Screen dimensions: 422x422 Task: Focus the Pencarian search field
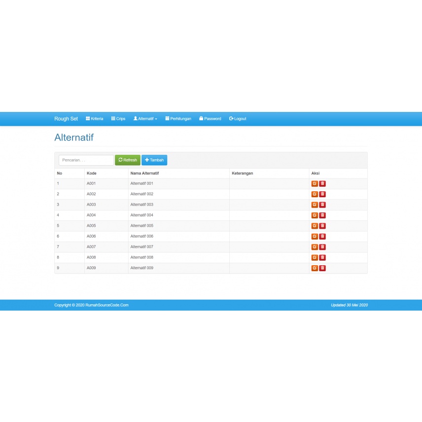(86, 160)
